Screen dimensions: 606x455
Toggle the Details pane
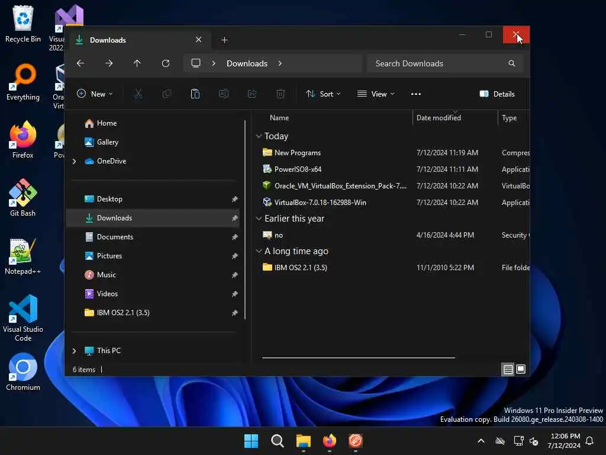[497, 94]
